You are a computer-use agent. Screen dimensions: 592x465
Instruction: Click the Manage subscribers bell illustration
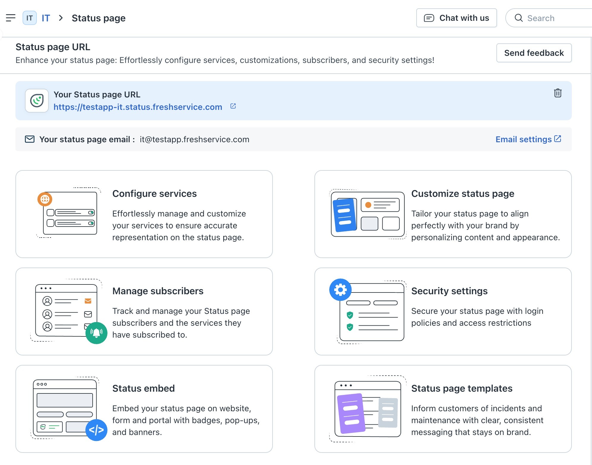click(96, 333)
